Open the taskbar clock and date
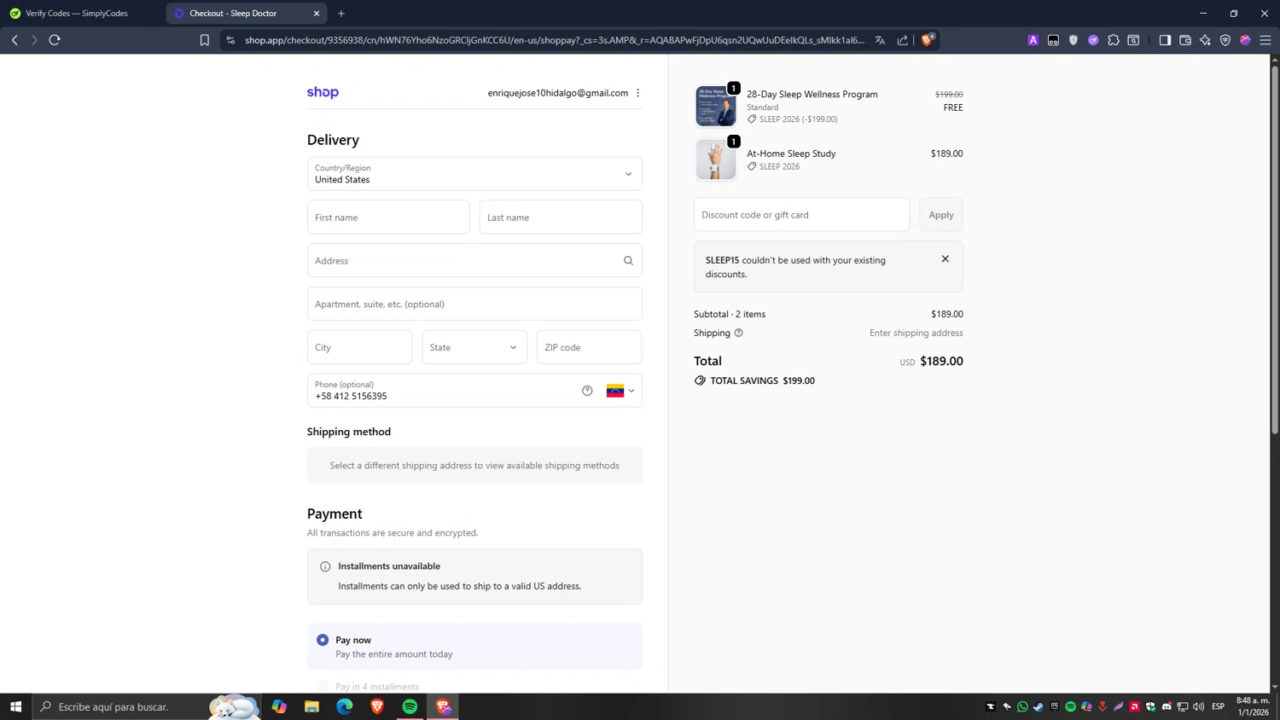 pyautogui.click(x=1253, y=706)
